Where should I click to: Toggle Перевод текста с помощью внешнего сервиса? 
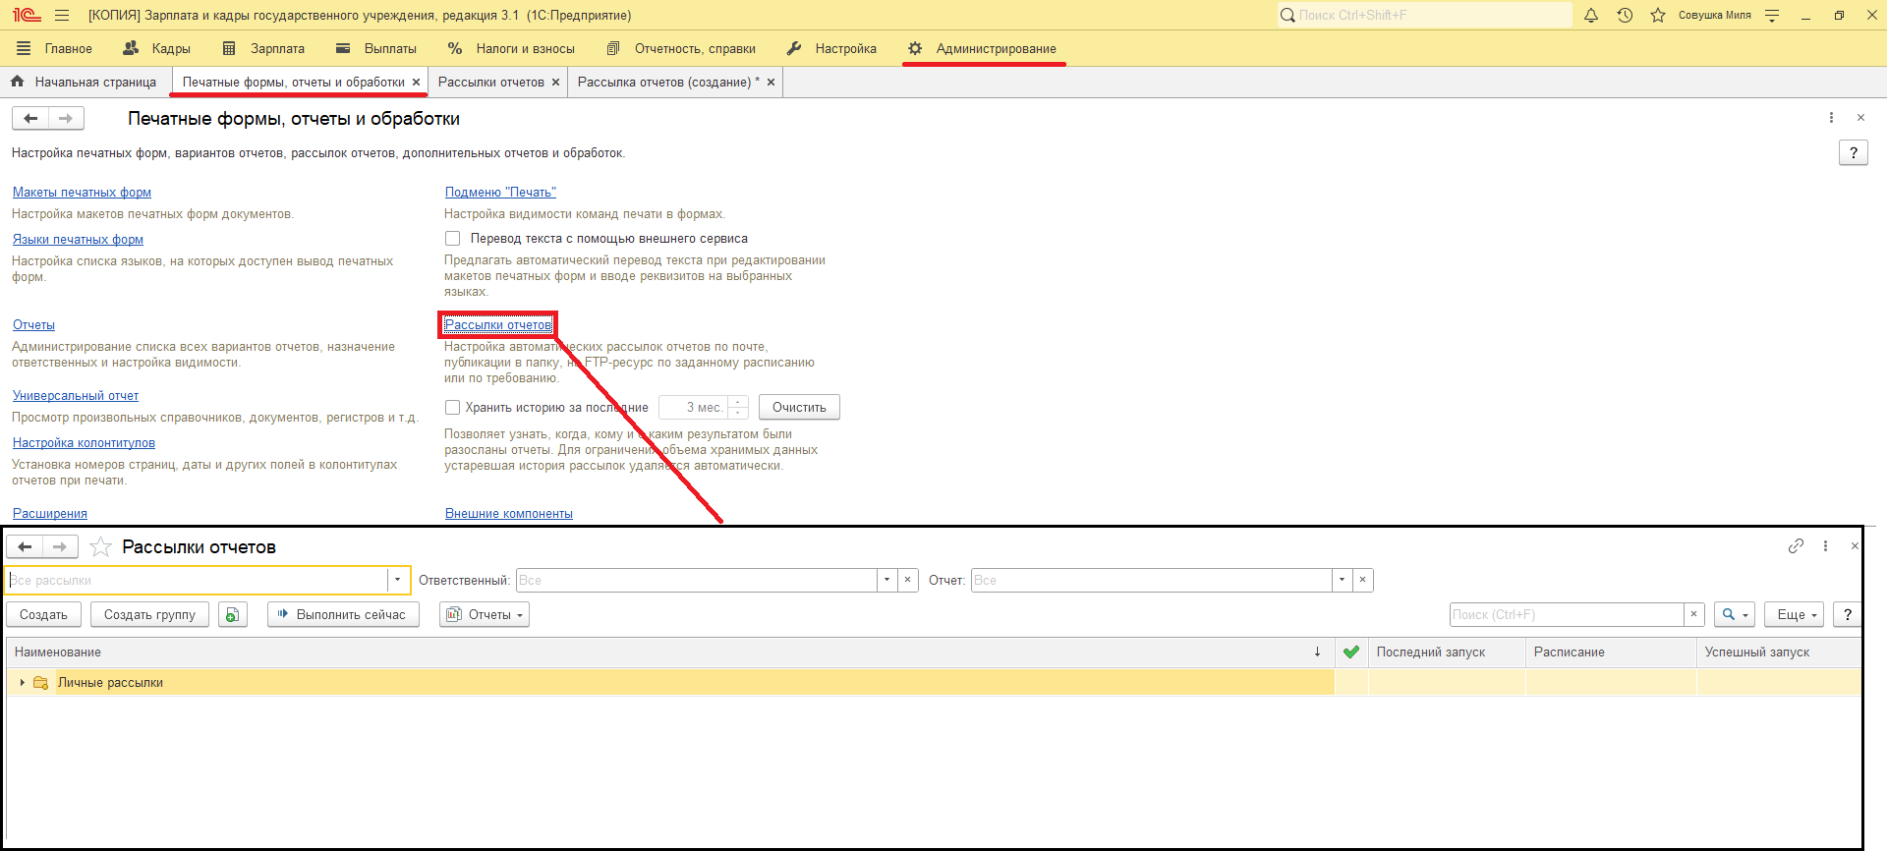click(453, 239)
